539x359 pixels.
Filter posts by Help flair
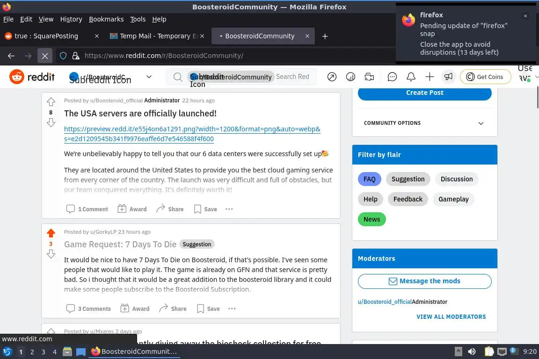pyautogui.click(x=370, y=199)
